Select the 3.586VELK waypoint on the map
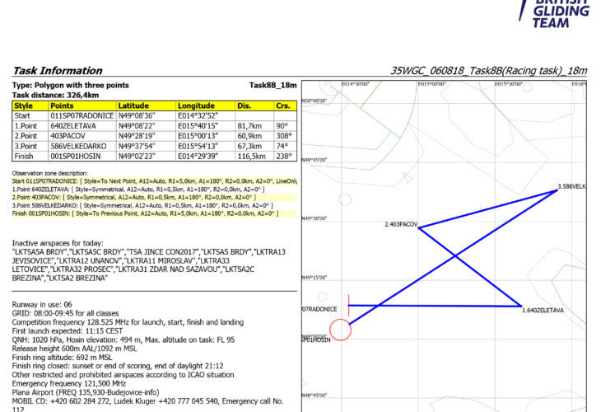Viewport: 601px width, 412px height. click(571, 187)
